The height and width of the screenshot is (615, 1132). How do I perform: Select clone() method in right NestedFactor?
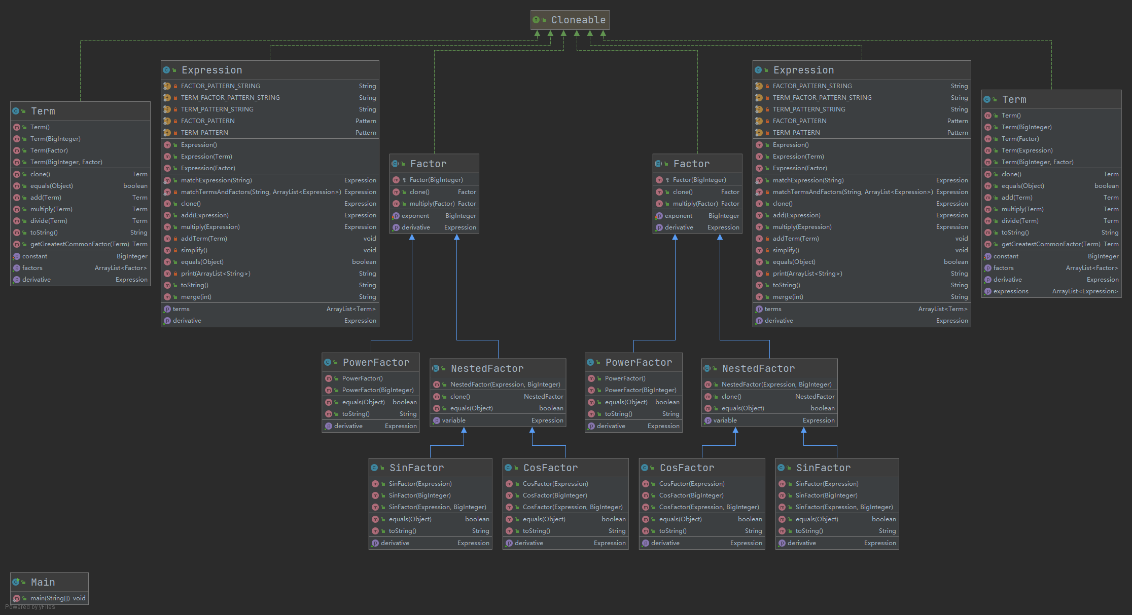[x=769, y=397]
